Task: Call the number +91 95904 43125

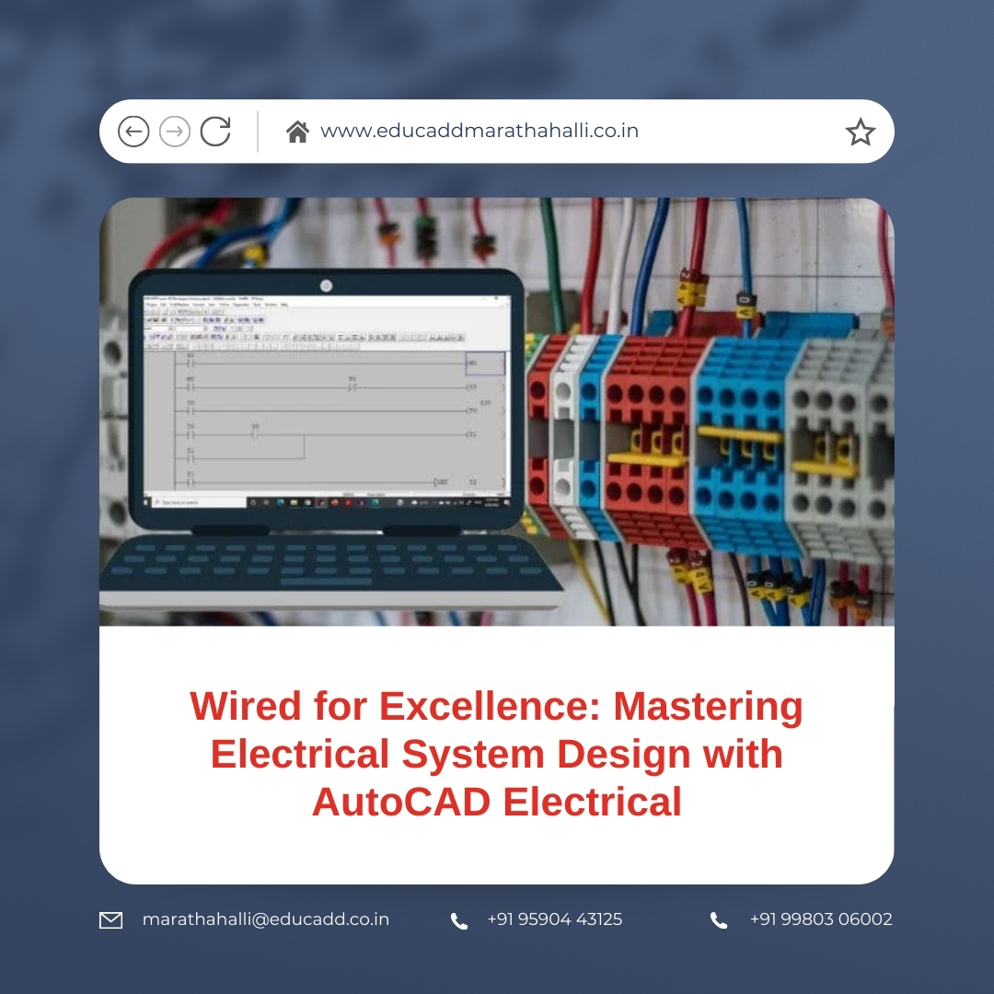Action: point(554,919)
